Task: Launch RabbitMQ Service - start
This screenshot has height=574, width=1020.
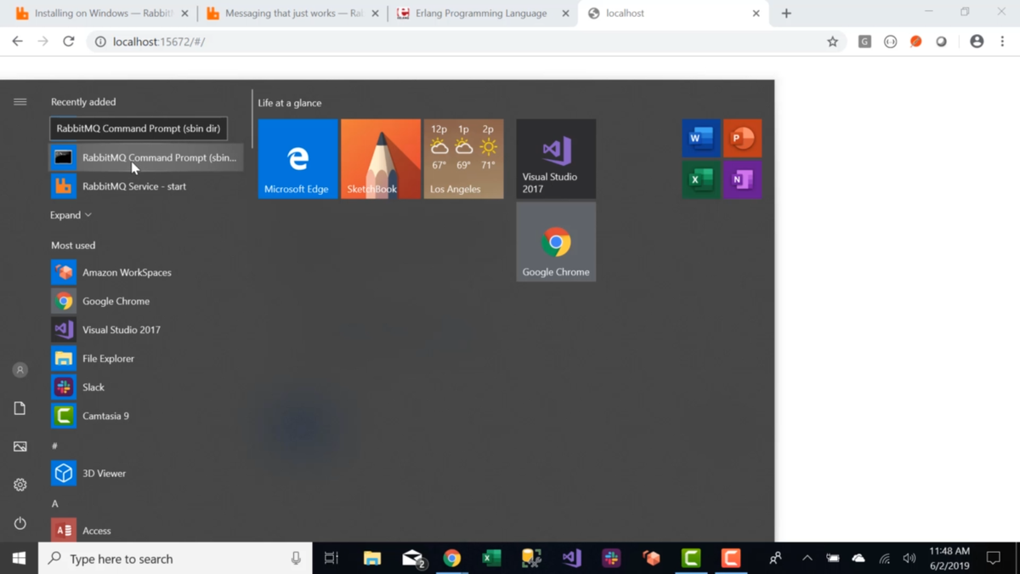Action: pyautogui.click(x=146, y=186)
